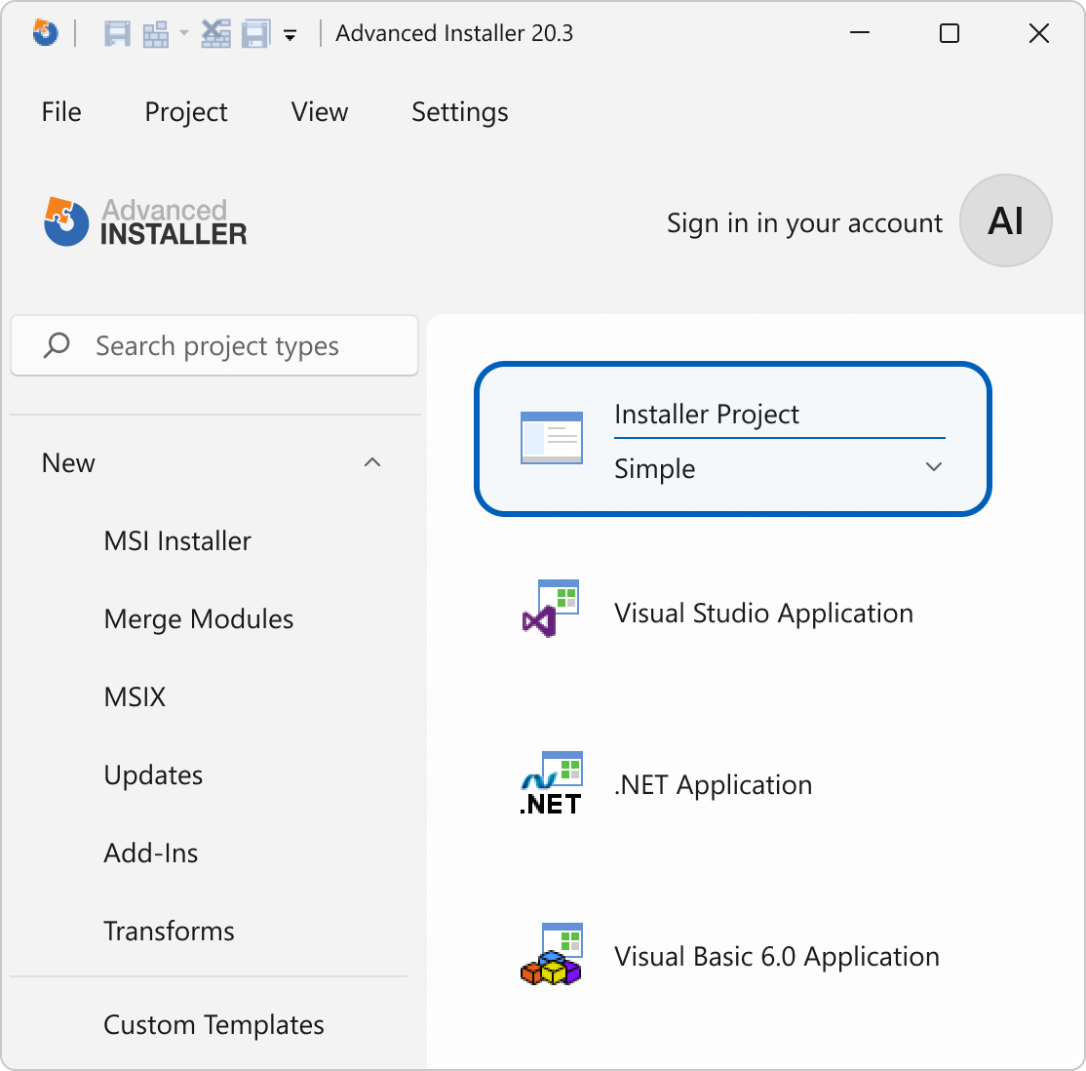Click the Save As toolbar icon

click(x=255, y=33)
